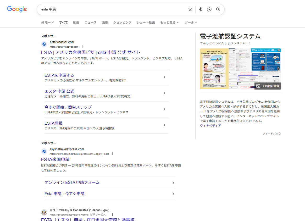
Task: Open 'Esta 申請 - 今すぐ申請' sitelink
Action: pos(64,194)
